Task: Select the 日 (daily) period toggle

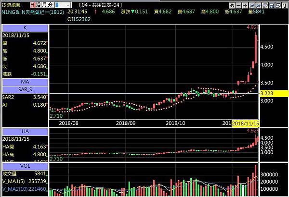Action: 33,5
